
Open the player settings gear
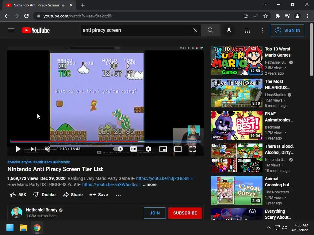[148, 149]
